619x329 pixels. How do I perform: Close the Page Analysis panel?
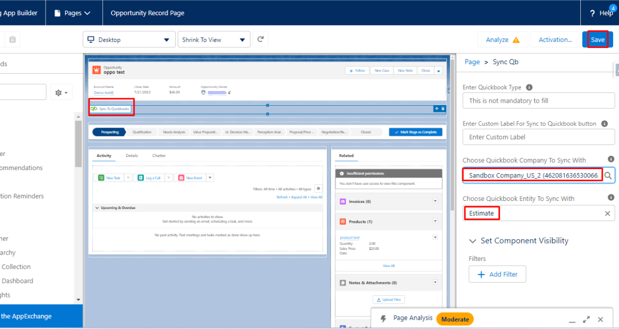600,320
